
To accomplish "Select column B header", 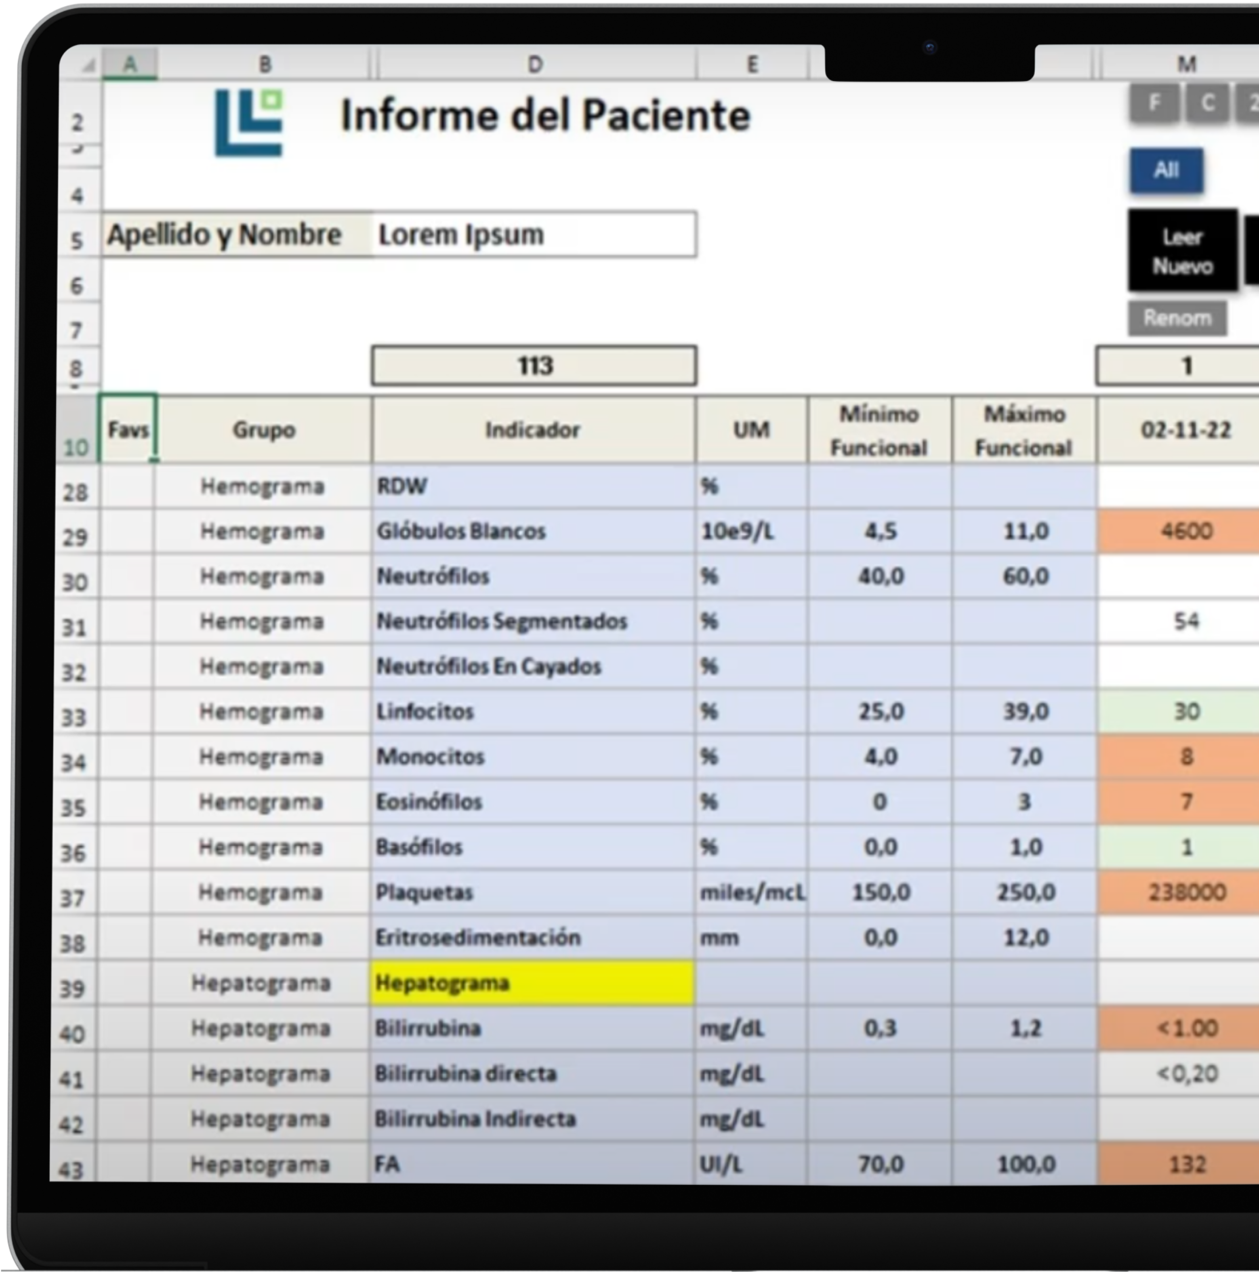I will click(264, 65).
